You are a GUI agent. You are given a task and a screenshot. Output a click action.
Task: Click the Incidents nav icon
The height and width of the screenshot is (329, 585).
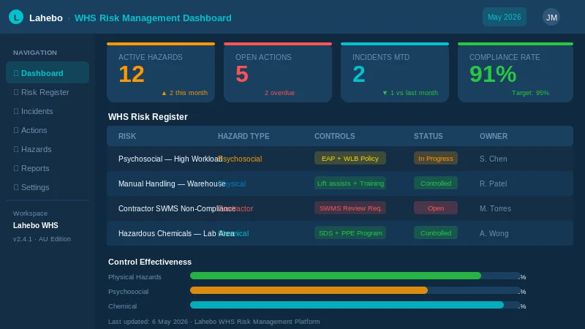pyautogui.click(x=15, y=111)
